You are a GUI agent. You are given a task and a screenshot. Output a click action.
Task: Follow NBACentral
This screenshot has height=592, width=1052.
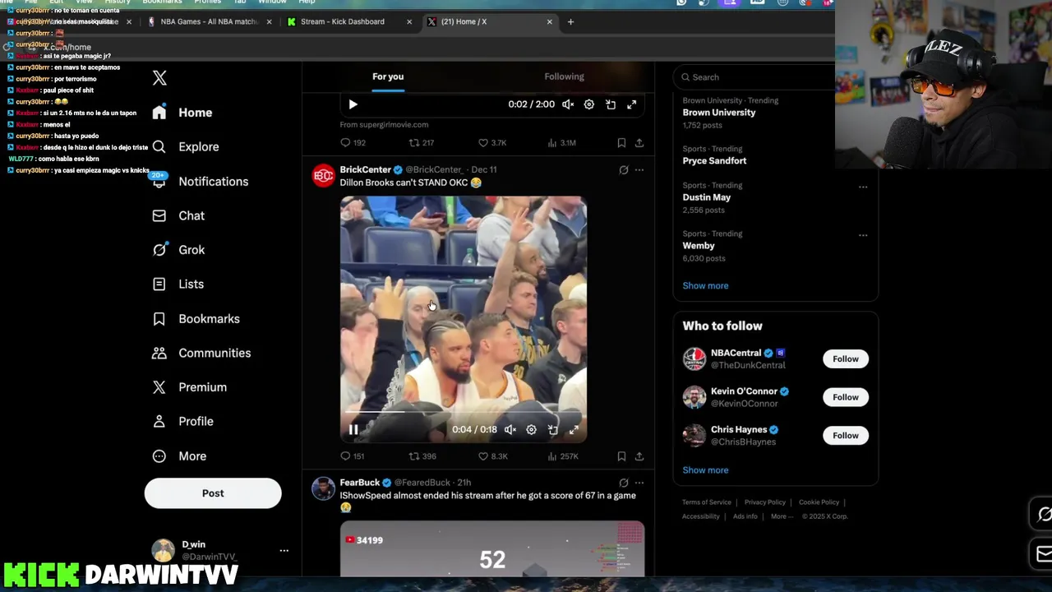pos(845,359)
